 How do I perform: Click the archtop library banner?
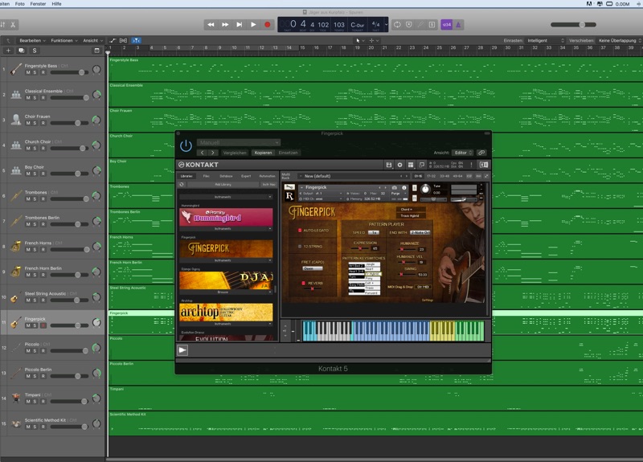tap(226, 312)
